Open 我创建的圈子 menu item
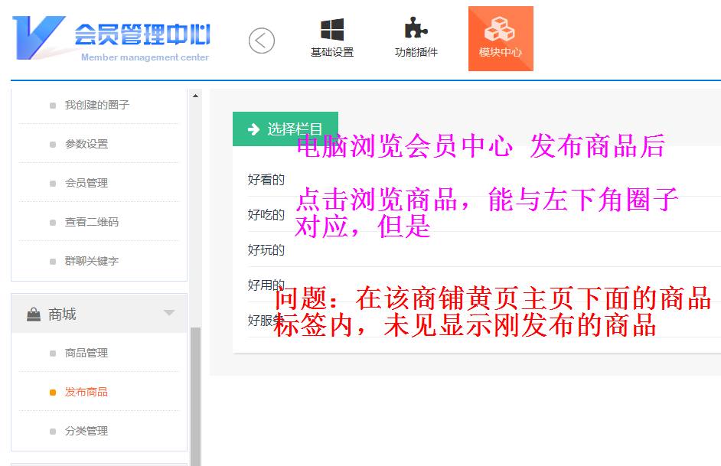 coord(96,105)
